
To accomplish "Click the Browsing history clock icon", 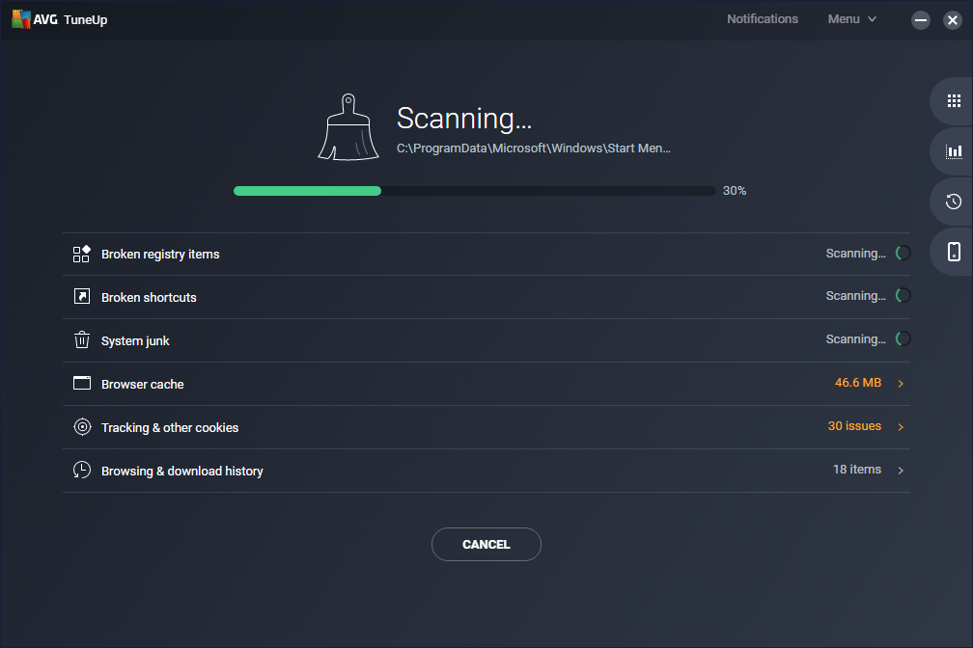I will [x=82, y=471].
